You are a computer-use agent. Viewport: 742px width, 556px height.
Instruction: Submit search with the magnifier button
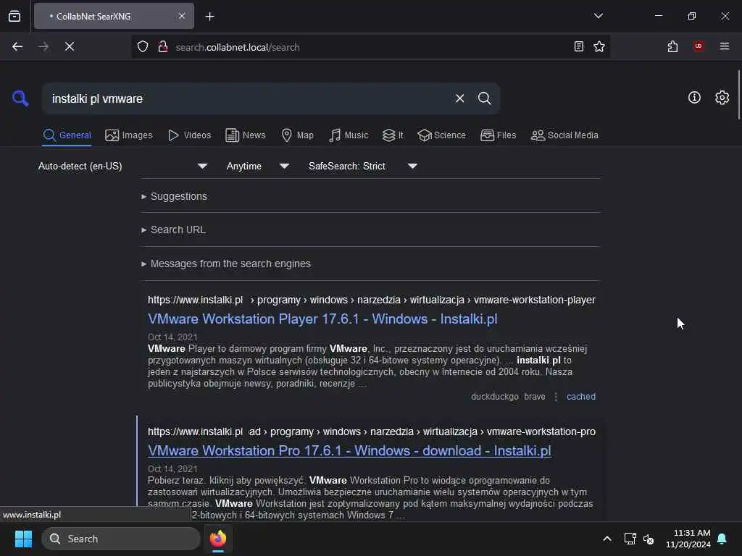tap(484, 98)
